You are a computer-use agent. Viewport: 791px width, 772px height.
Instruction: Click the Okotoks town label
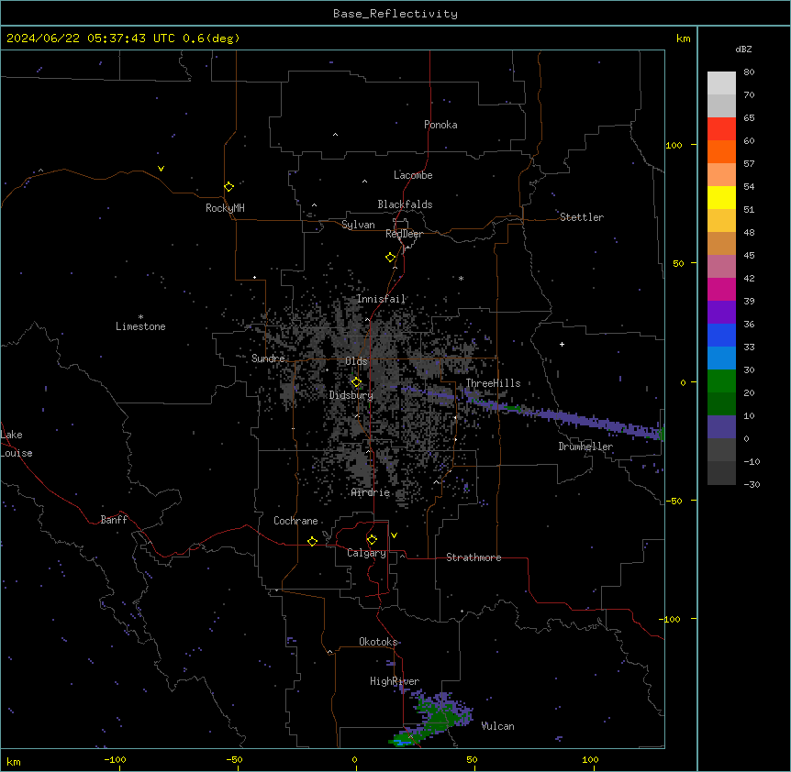coord(378,642)
